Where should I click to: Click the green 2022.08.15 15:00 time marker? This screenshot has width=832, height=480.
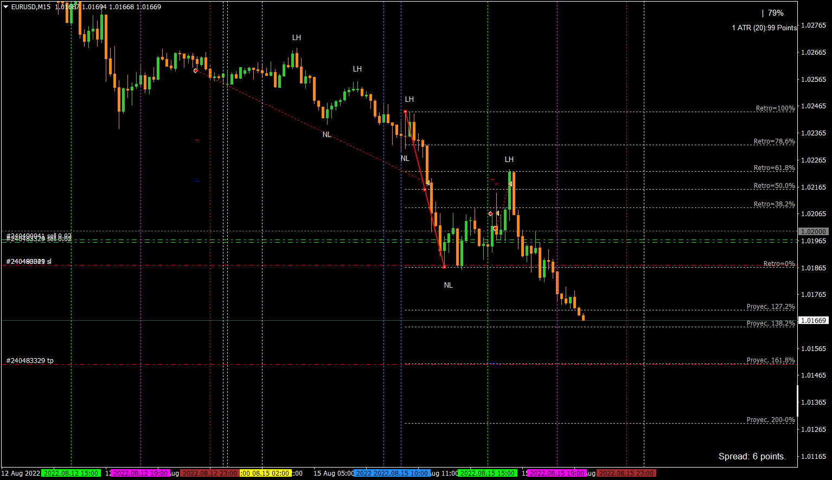488,473
